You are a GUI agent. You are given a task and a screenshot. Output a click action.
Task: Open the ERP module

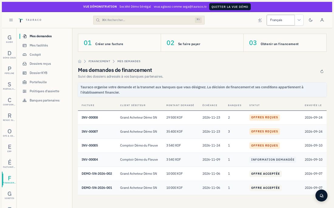(x=9, y=148)
